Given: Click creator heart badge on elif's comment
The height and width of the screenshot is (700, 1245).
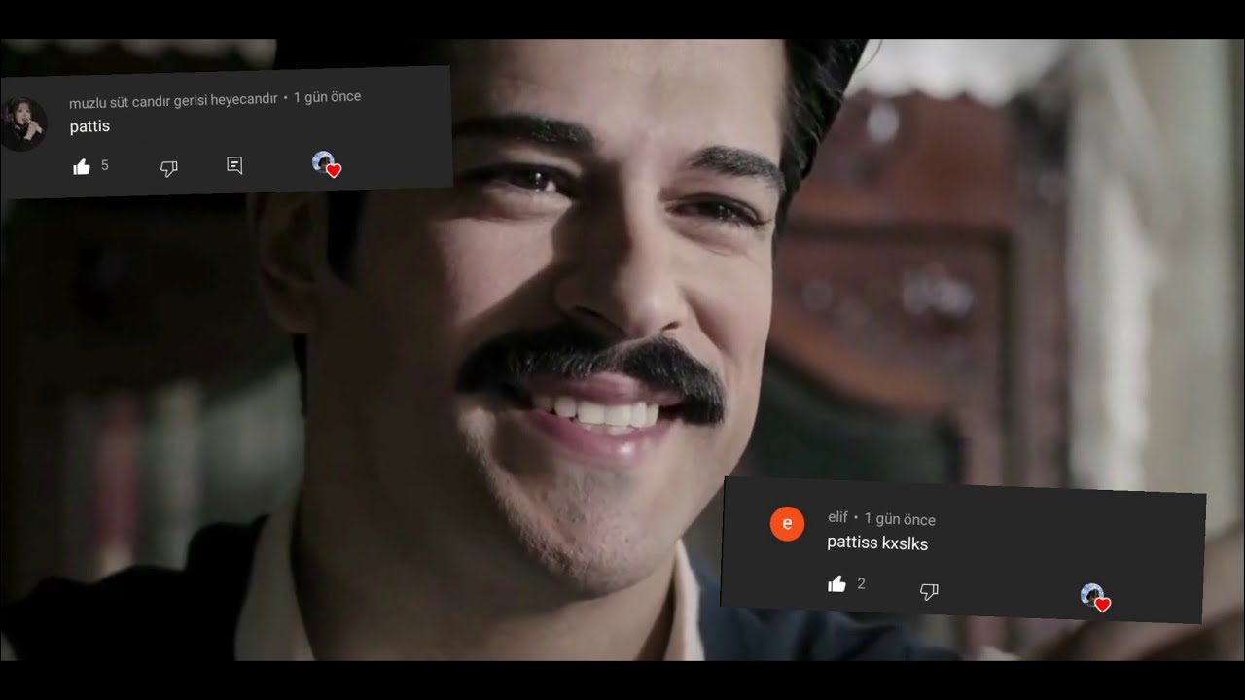Looking at the screenshot, I should 1095,598.
